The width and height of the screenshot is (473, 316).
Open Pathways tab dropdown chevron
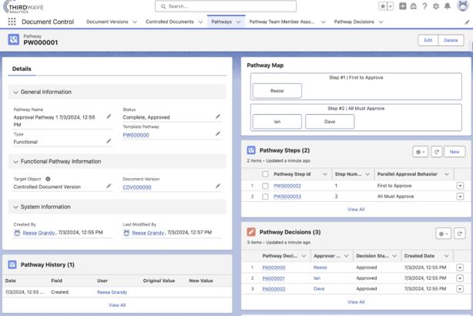pos(238,22)
